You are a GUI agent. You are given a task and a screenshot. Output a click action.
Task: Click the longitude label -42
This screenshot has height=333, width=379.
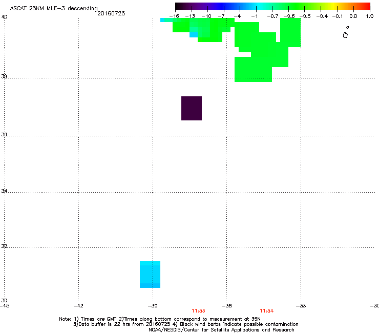click(x=78, y=306)
